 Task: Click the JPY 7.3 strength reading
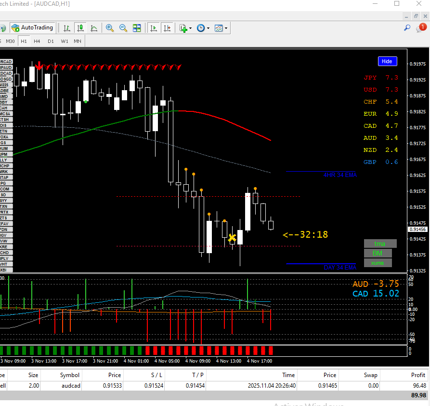(x=380, y=78)
